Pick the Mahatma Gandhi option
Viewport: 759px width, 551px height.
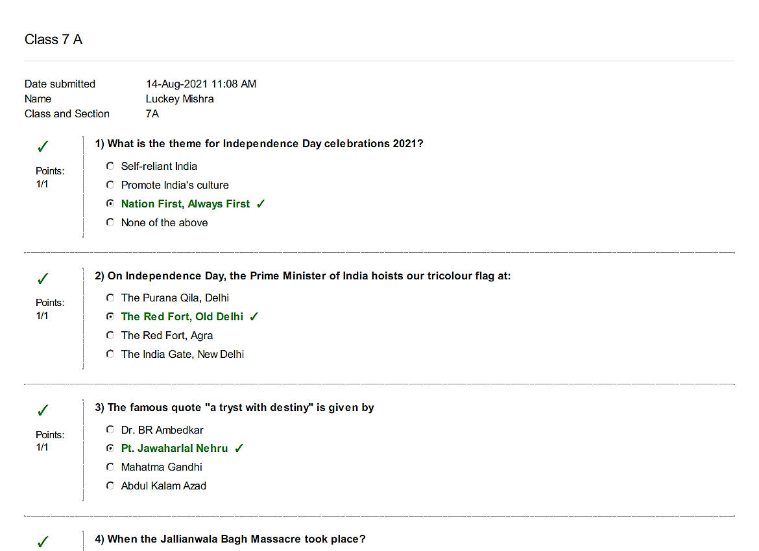click(110, 467)
